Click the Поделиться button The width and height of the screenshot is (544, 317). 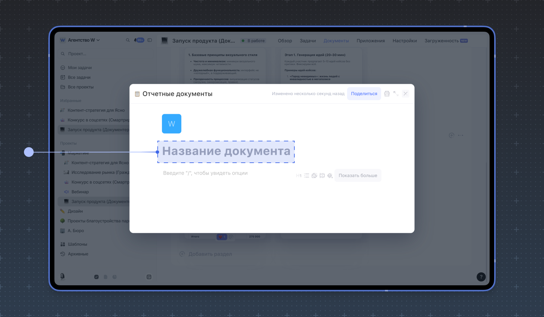point(364,94)
